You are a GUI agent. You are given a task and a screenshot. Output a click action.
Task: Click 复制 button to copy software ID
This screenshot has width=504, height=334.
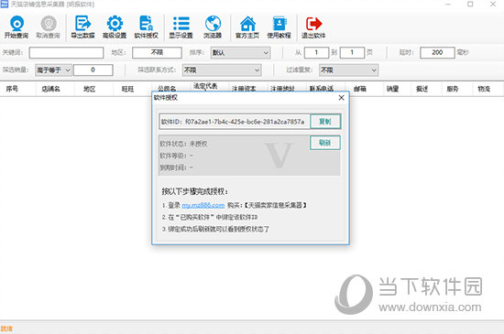click(325, 122)
